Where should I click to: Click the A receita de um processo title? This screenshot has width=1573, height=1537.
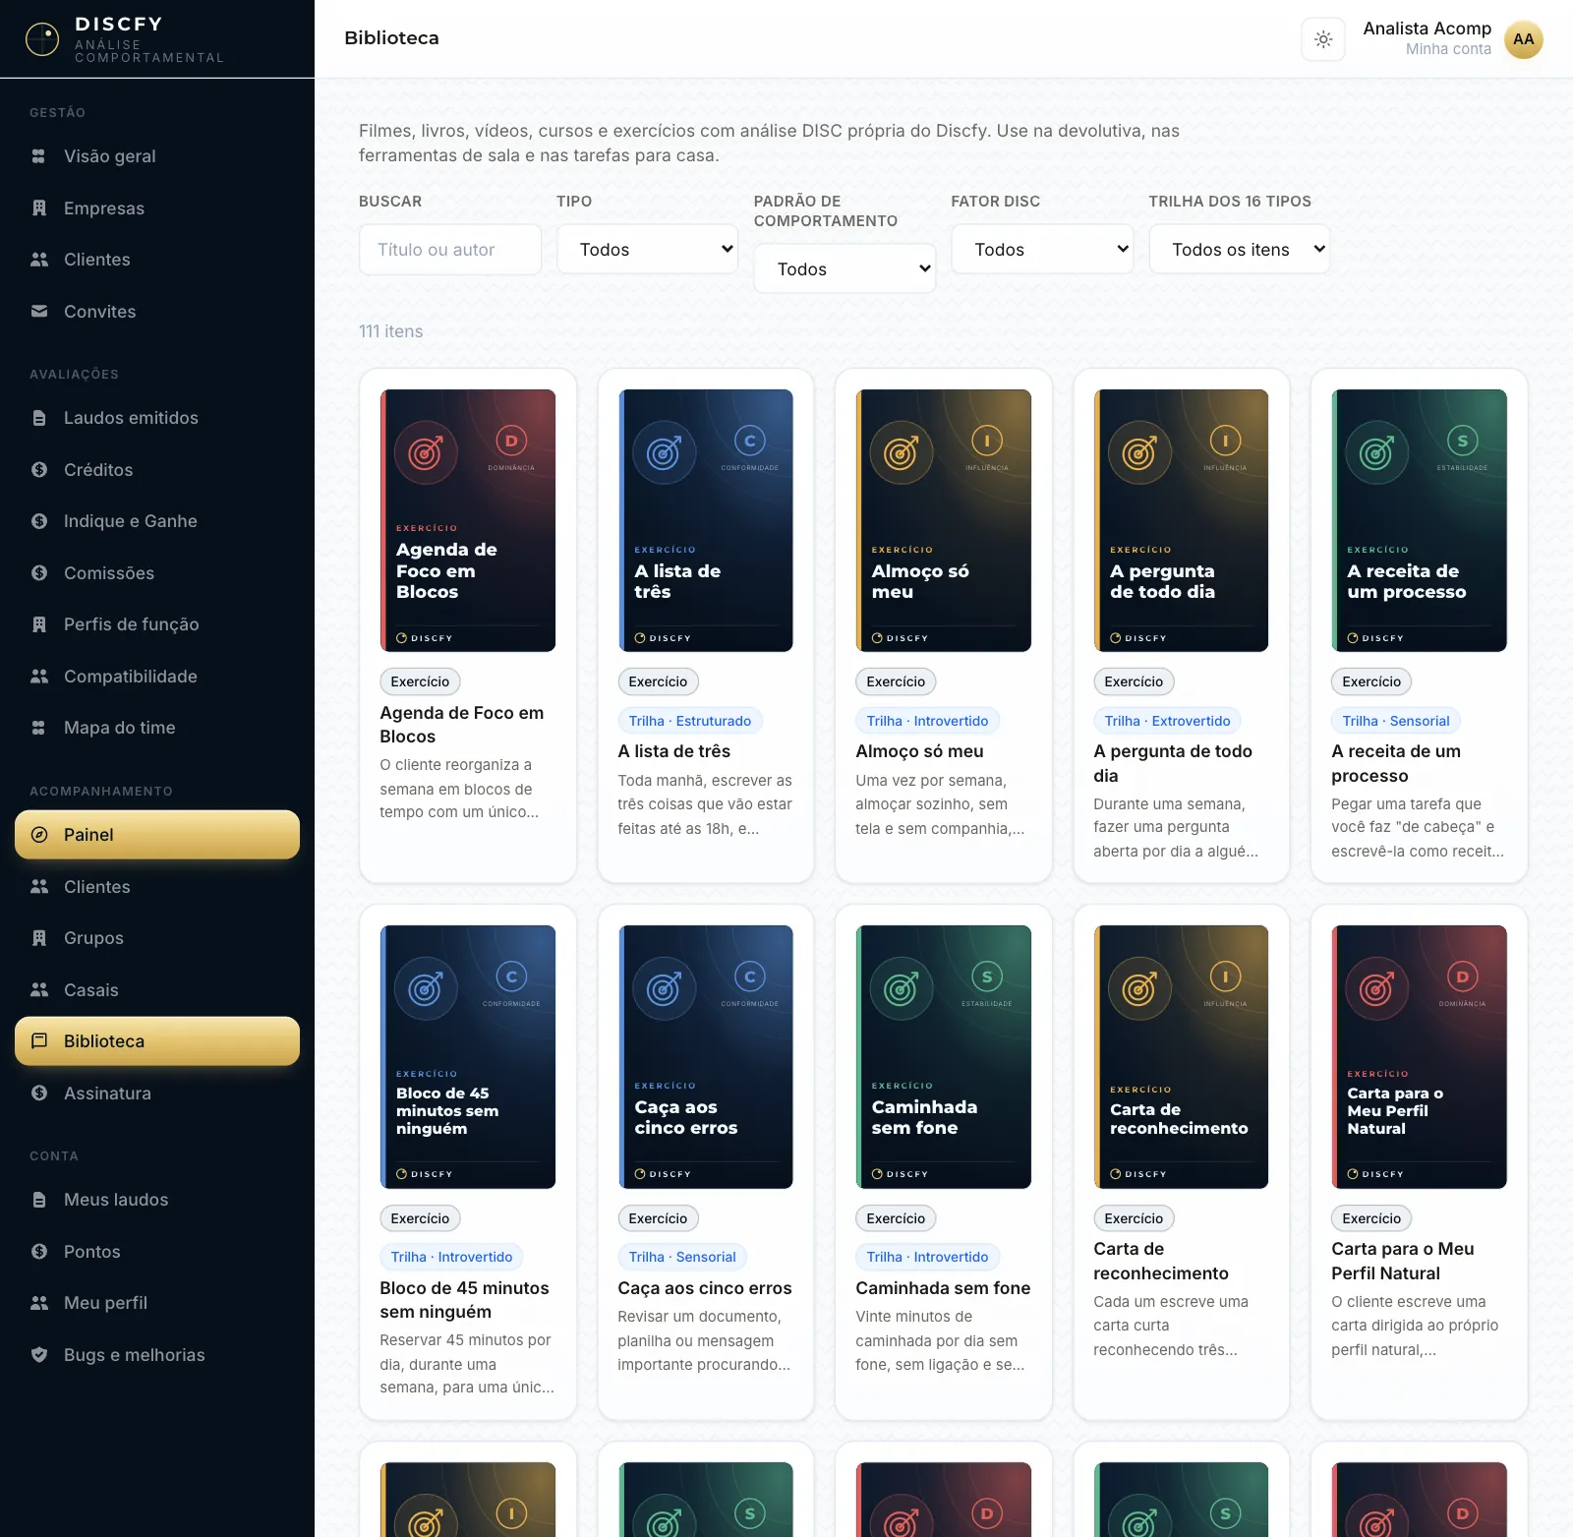point(1396,763)
